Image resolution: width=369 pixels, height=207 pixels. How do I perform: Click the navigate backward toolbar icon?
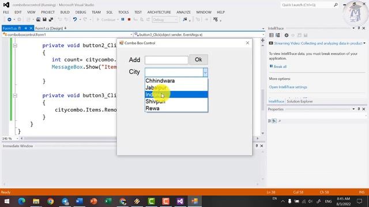click(x=9, y=20)
